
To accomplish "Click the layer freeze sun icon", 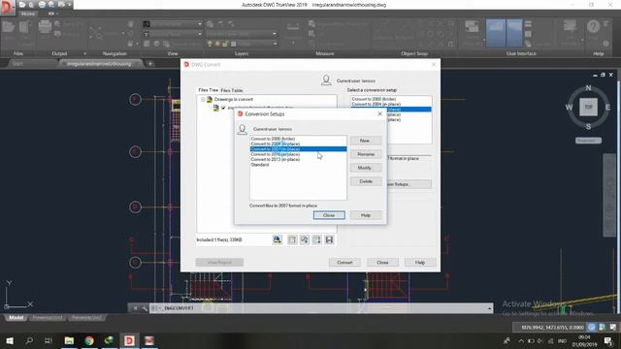I will (217, 44).
